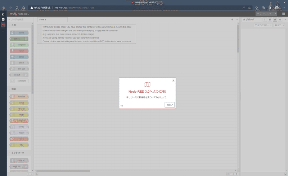Open browser settings three-dots menu
This screenshot has height=176, width=288.
click(x=284, y=8)
